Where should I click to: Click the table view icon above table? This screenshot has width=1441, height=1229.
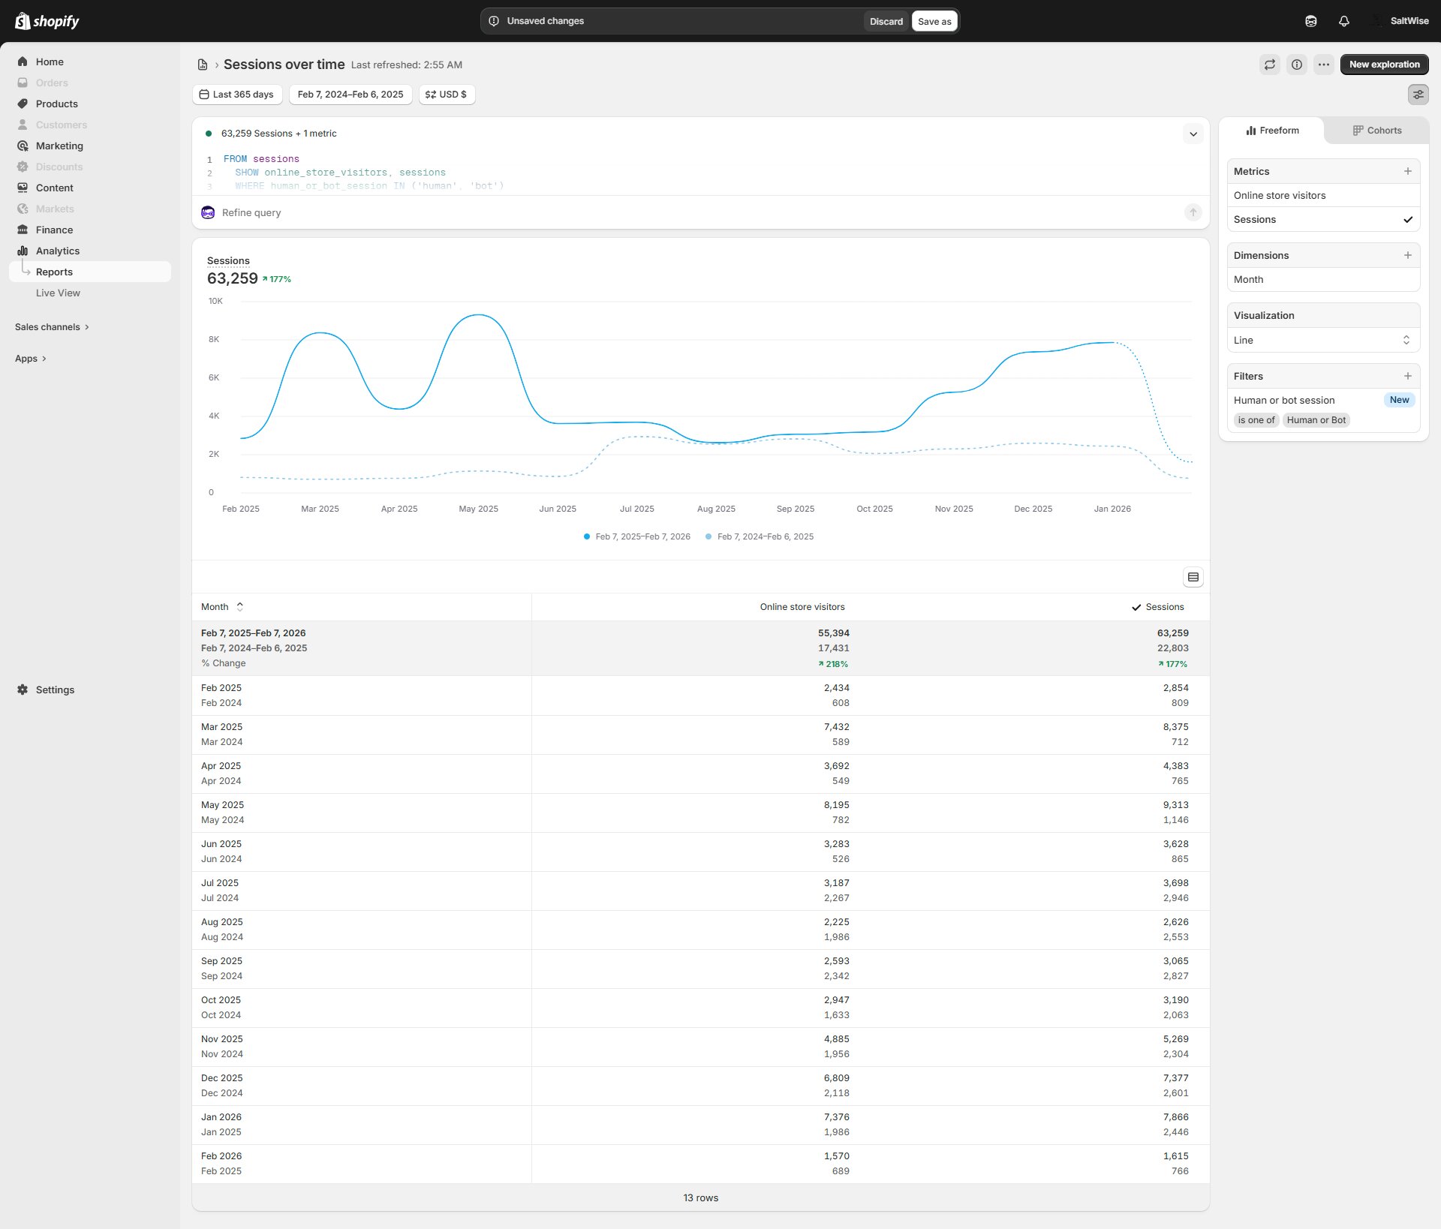pyautogui.click(x=1193, y=577)
